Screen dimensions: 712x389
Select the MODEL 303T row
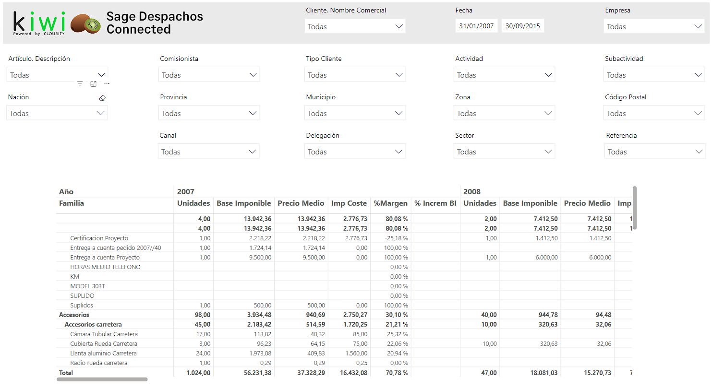87,286
